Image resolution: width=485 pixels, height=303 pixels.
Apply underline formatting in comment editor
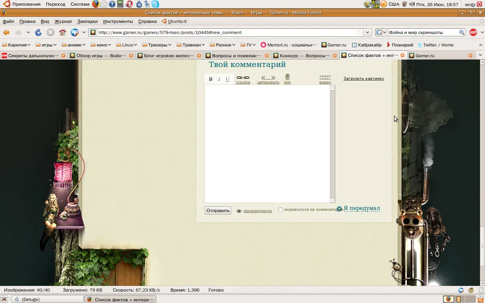coord(227,79)
